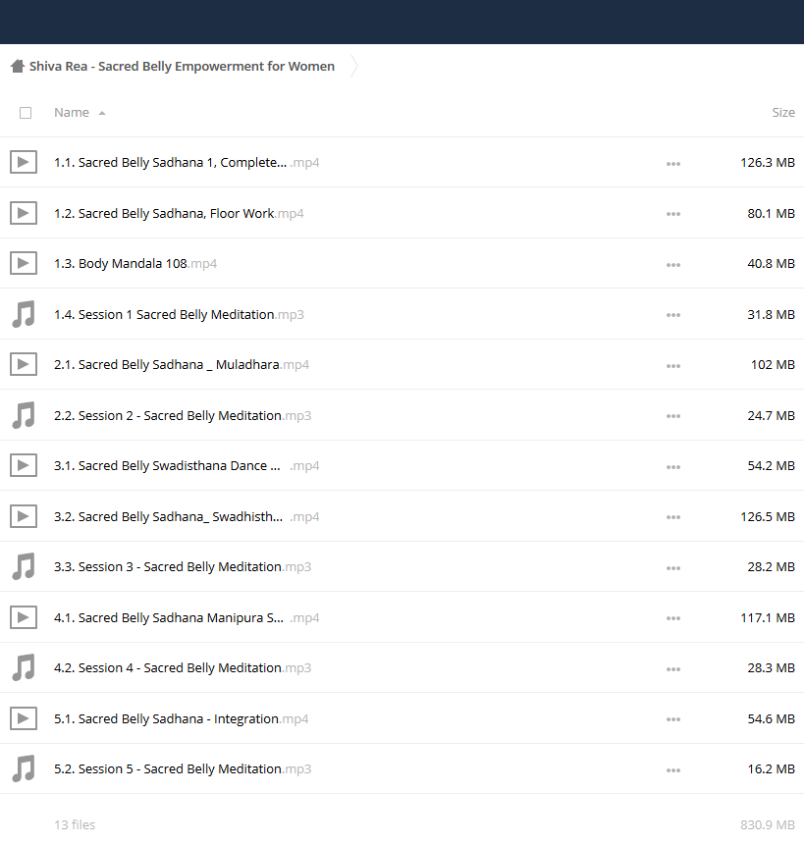Click the home icon in the breadcrumb

18,67
